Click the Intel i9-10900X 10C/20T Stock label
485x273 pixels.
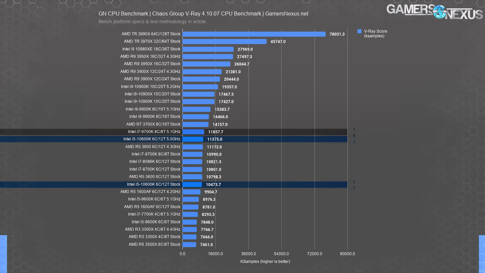pyautogui.click(x=152, y=94)
